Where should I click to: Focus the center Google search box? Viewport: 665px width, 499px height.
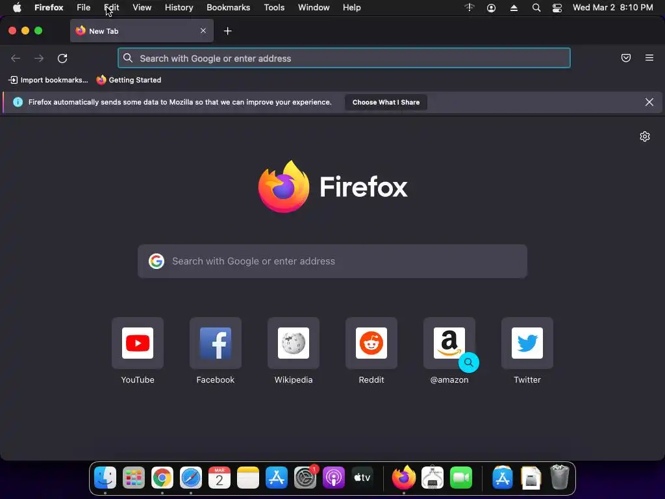332,261
